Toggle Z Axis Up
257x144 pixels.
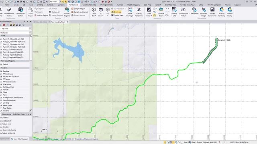click(116, 12)
